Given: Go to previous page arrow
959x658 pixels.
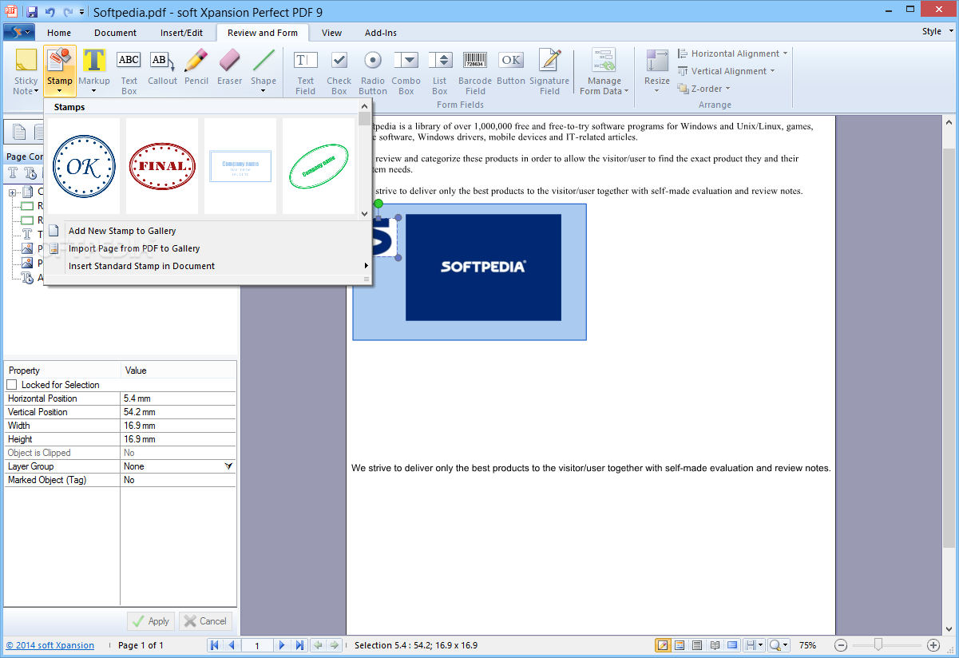Looking at the screenshot, I should pyautogui.click(x=232, y=645).
